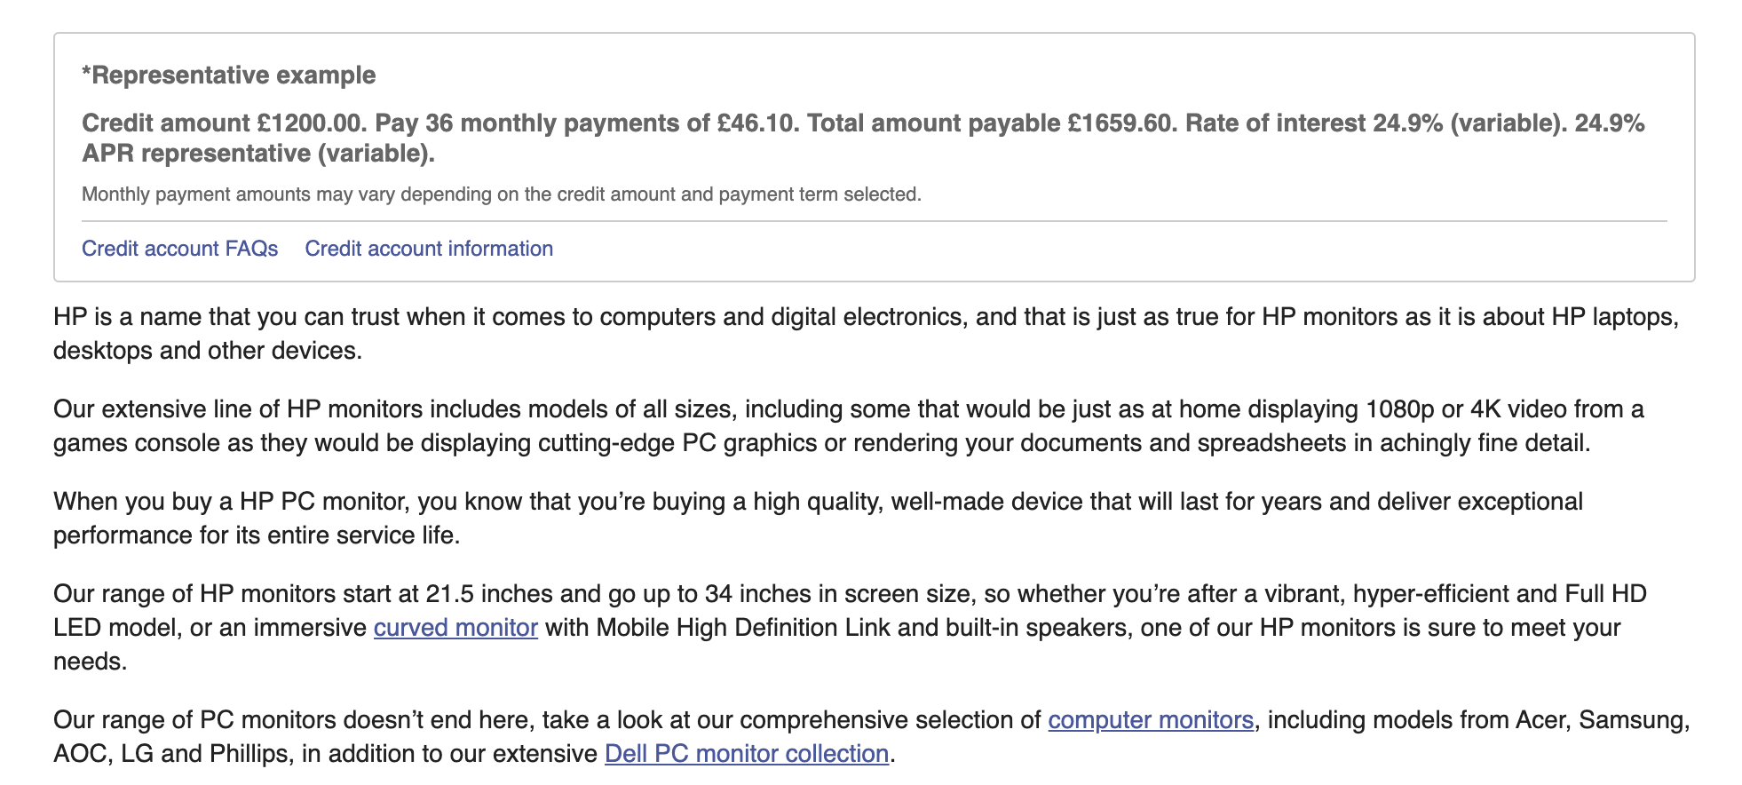Click the 'APR representative (variable)' line
The image size is (1742, 785).
click(258, 154)
